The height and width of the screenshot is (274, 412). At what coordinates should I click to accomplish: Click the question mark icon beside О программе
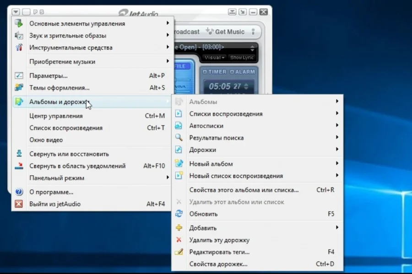[x=19, y=192]
